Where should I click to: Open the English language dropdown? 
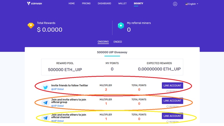click(192, 4)
